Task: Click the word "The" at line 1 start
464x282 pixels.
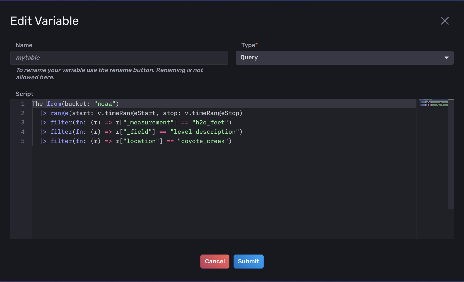Action: (x=38, y=103)
